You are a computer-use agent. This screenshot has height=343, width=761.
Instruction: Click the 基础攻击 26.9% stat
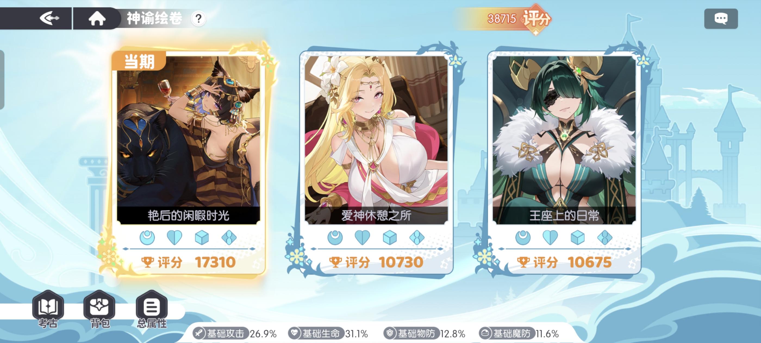pyautogui.click(x=235, y=334)
